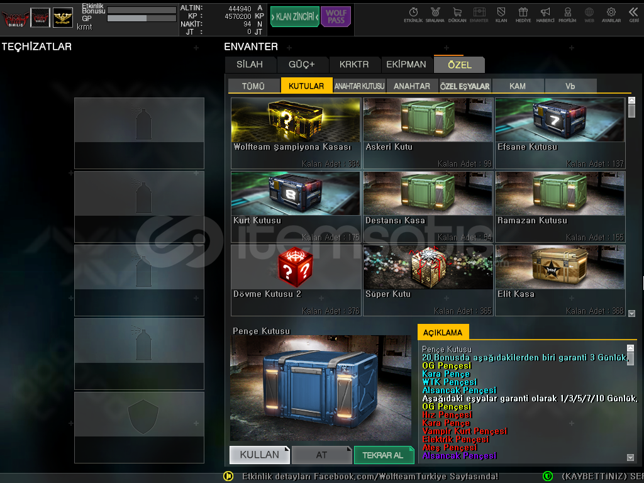Open the AYARLAR settings gear
The image size is (644, 483).
point(611,15)
